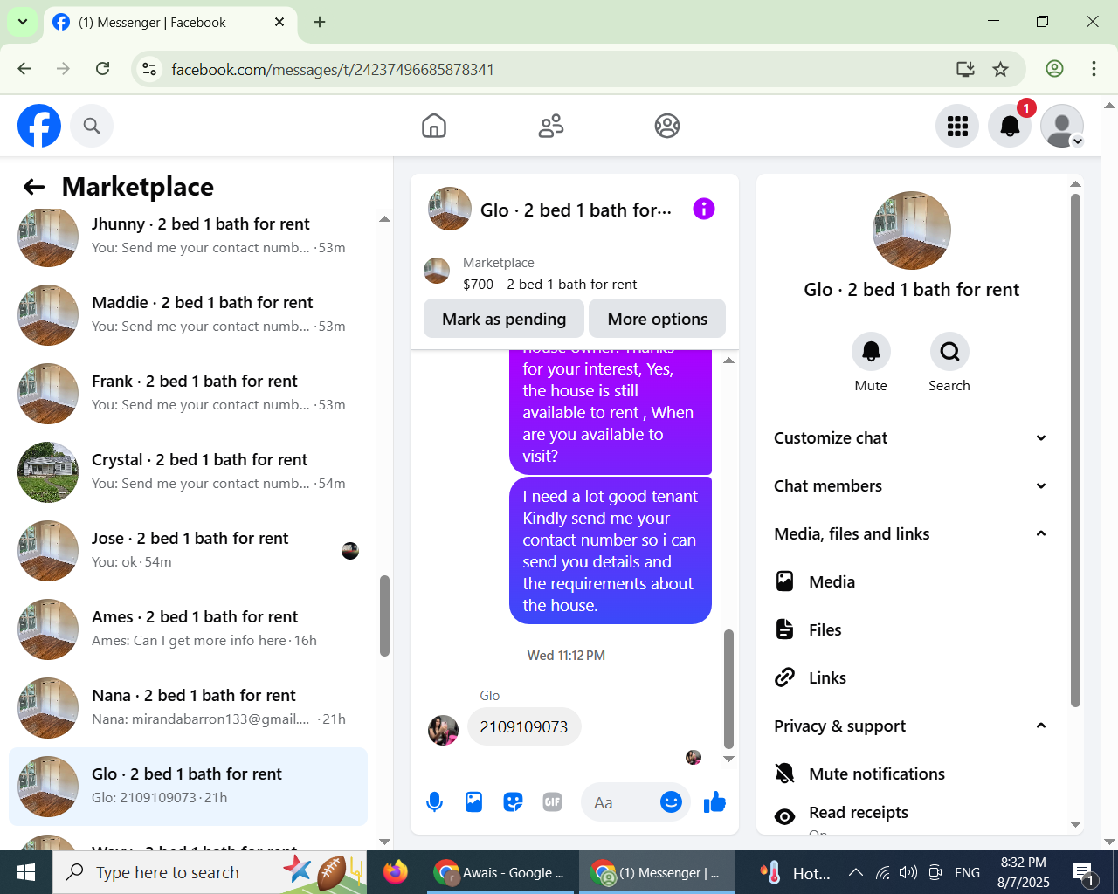Mute this conversation with bell icon
This screenshot has height=894, width=1118.
click(x=871, y=352)
